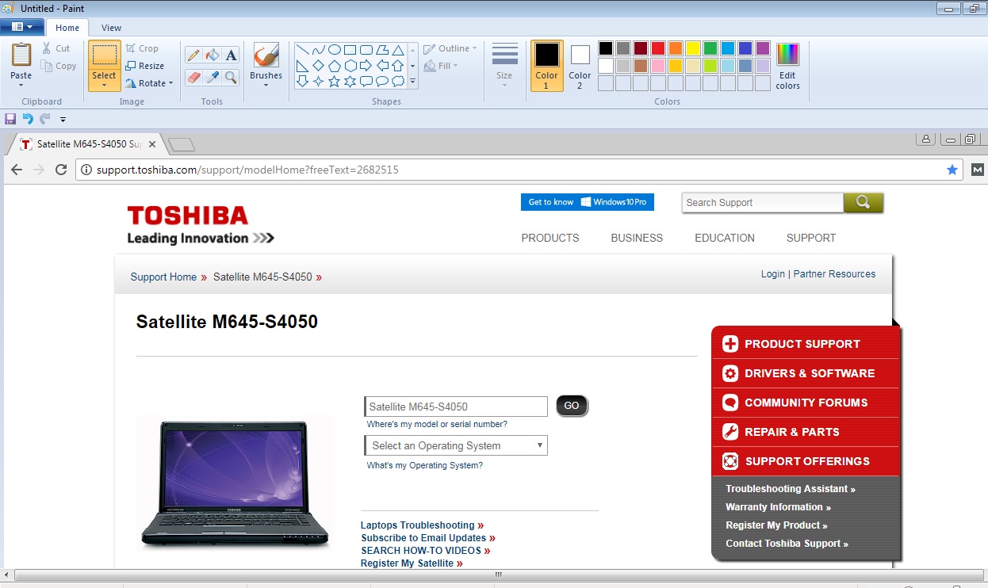Switch to the Home ribbon tab
The width and height of the screenshot is (988, 588).
(67, 28)
